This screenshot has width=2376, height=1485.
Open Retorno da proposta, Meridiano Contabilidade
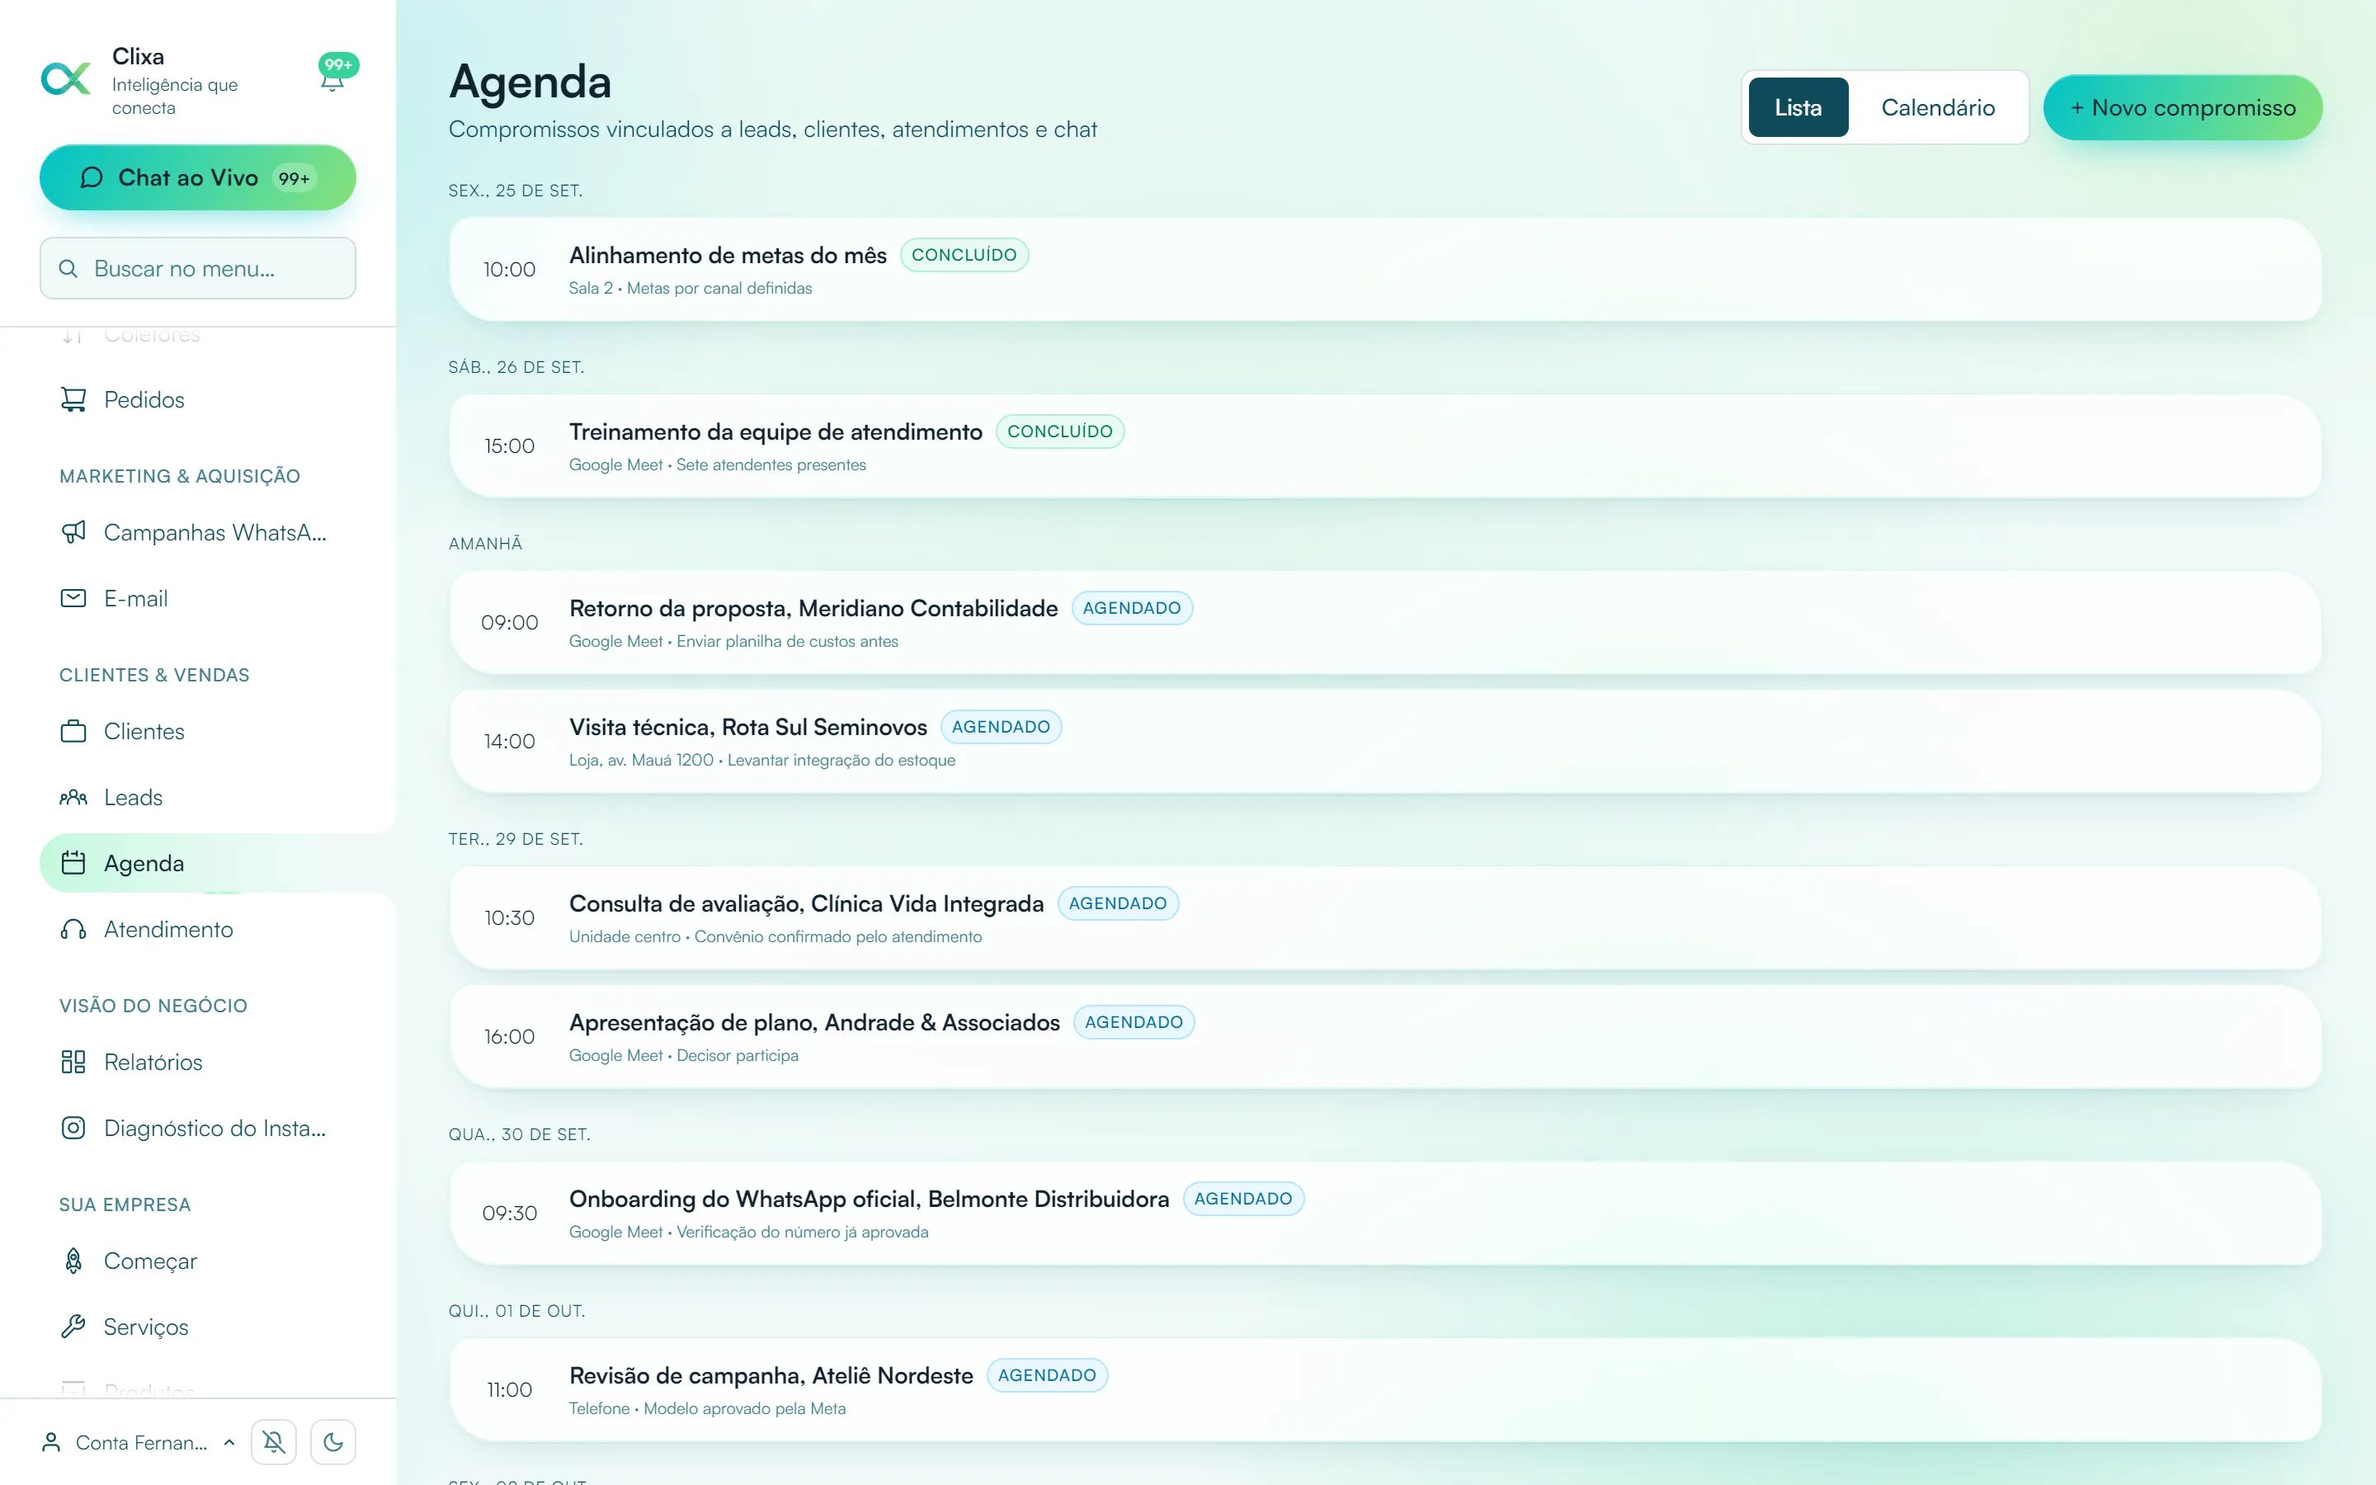(1385, 623)
